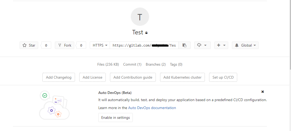Image resolution: width=291 pixels, height=131 pixels.
Task: Click Add Contribution guide button
Action: [x=133, y=77]
